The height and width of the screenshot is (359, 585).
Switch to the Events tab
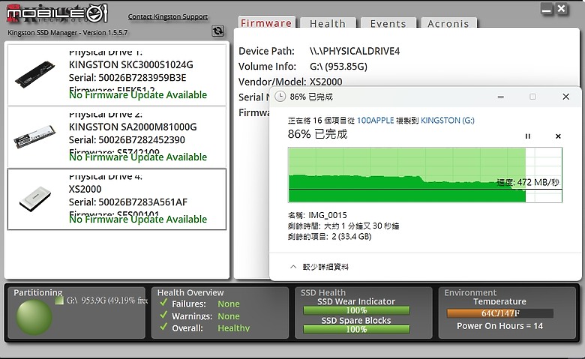pyautogui.click(x=388, y=23)
